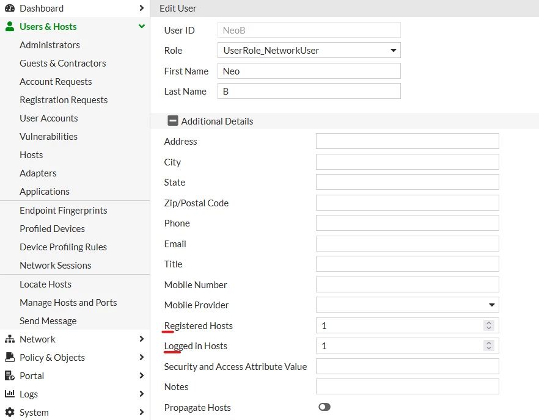Click the Zip/Postal Code field

point(408,203)
